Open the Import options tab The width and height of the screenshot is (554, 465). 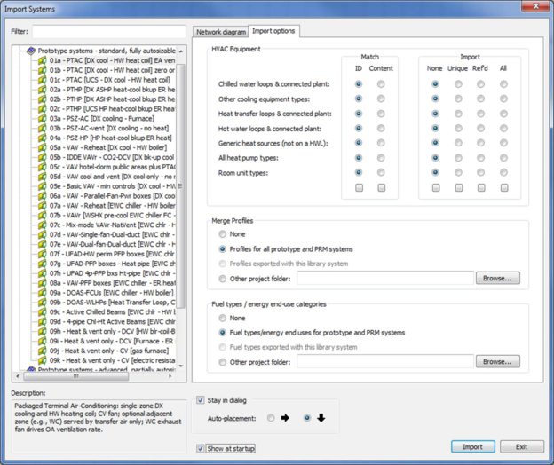273,31
